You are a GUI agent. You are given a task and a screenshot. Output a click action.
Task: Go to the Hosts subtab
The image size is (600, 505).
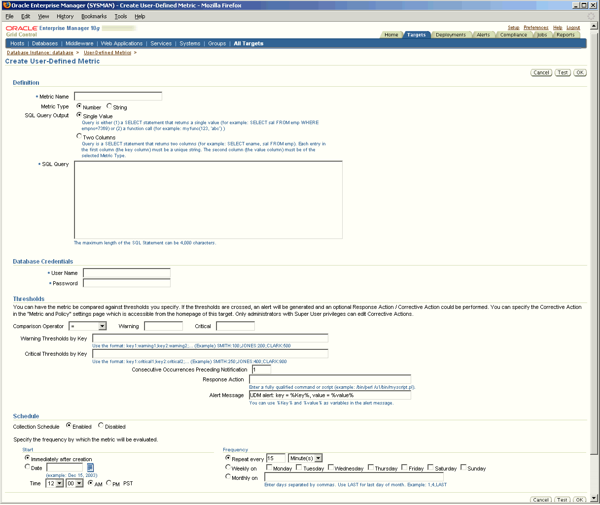(17, 43)
